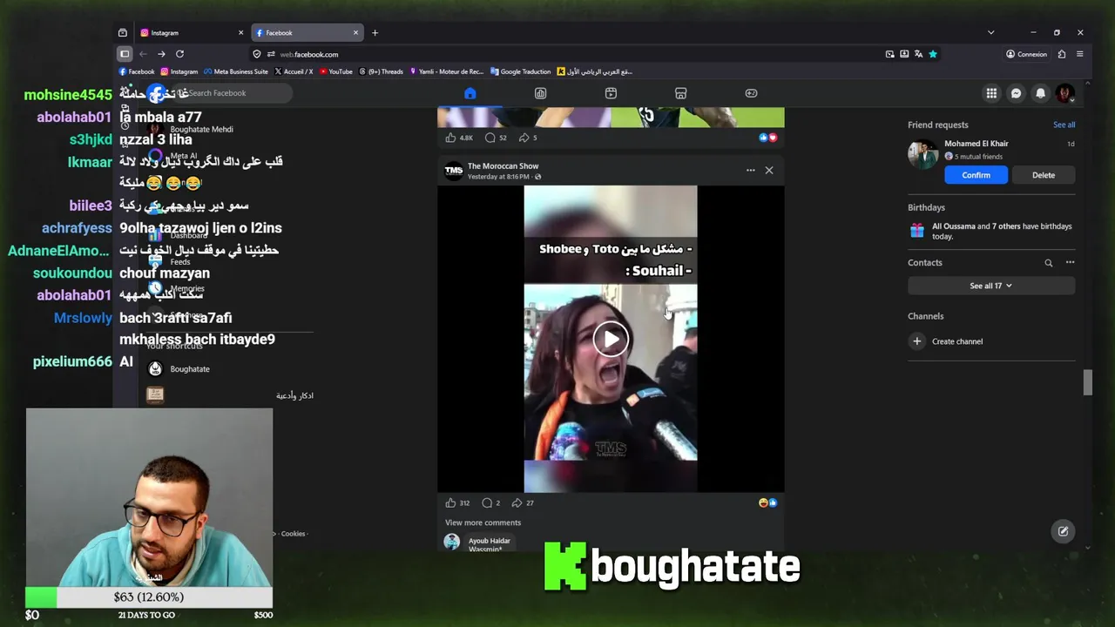1115x627 pixels.
Task: Open commenter Ayoub Haidar's name
Action: pyautogui.click(x=489, y=541)
